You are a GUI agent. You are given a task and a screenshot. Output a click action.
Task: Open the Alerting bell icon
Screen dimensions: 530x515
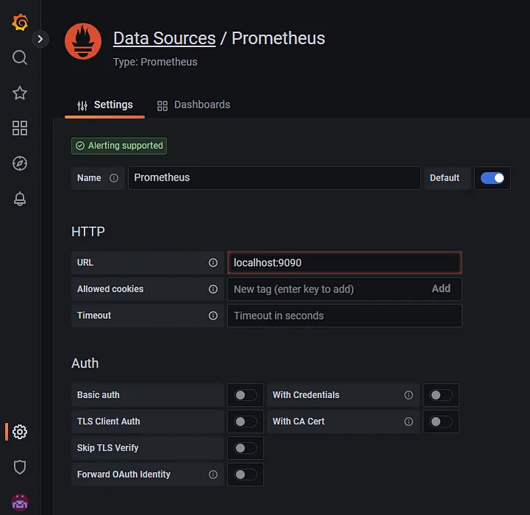click(20, 199)
